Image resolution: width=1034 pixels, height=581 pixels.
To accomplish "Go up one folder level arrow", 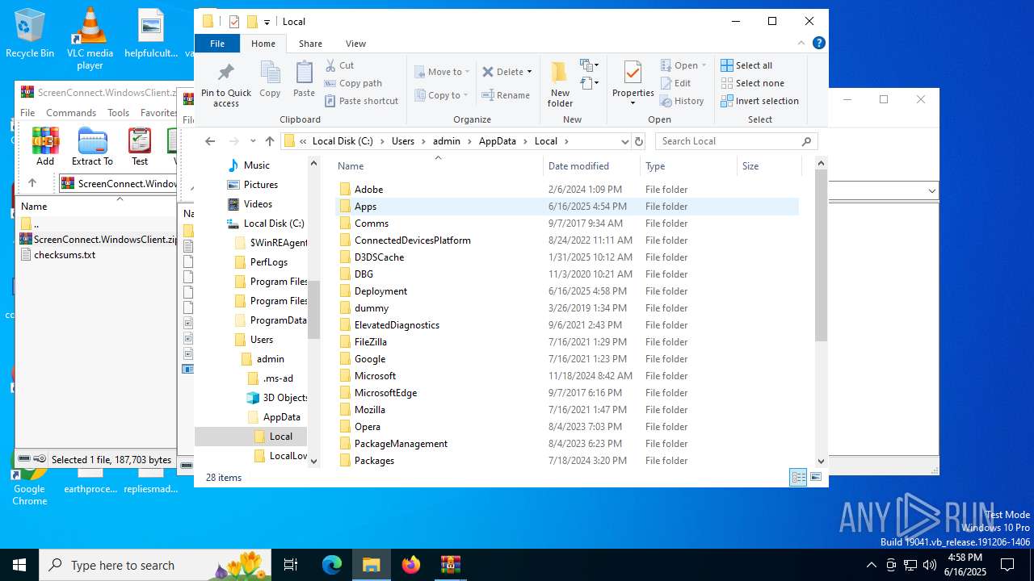I will coord(270,141).
